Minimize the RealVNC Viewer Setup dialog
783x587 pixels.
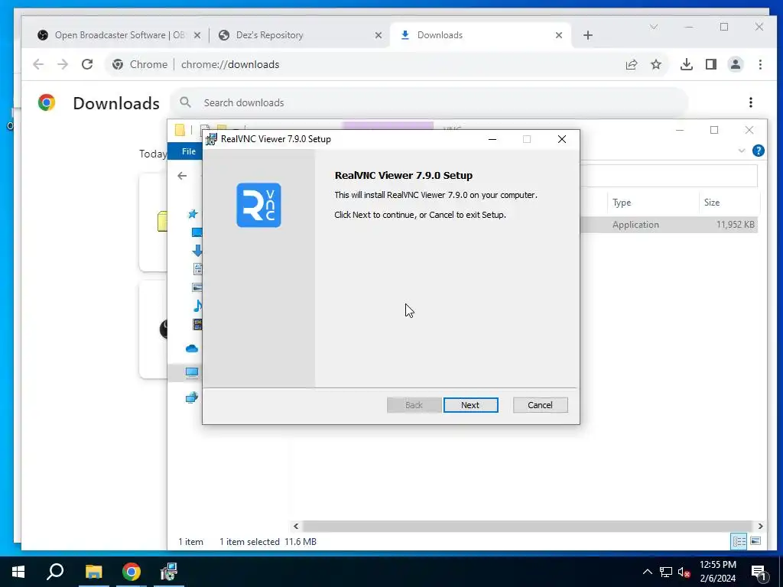click(x=492, y=139)
